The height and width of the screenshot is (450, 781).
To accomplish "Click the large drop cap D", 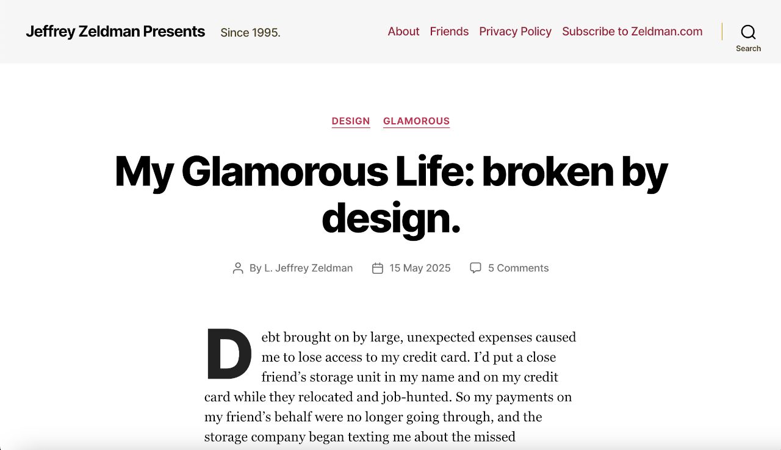I will pos(229,354).
